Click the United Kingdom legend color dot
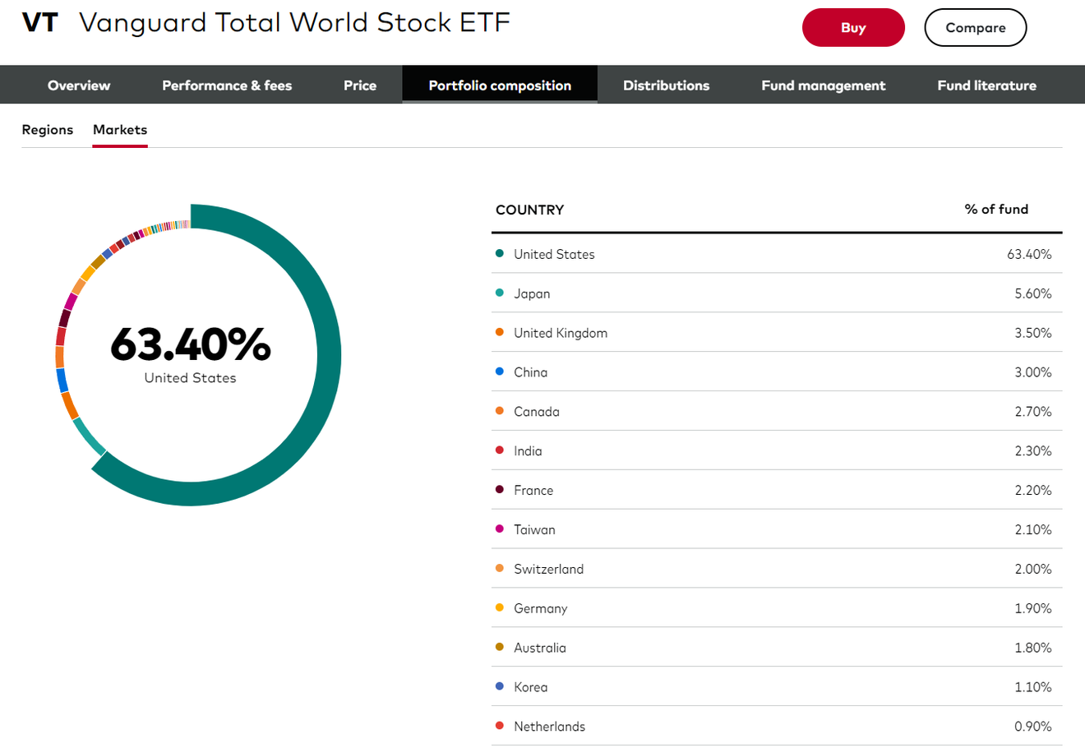Screen dimensions: 1085x748 pyautogui.click(x=500, y=332)
